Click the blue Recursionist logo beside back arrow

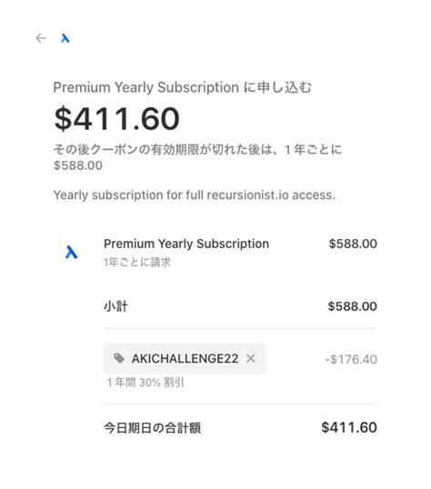[65, 38]
